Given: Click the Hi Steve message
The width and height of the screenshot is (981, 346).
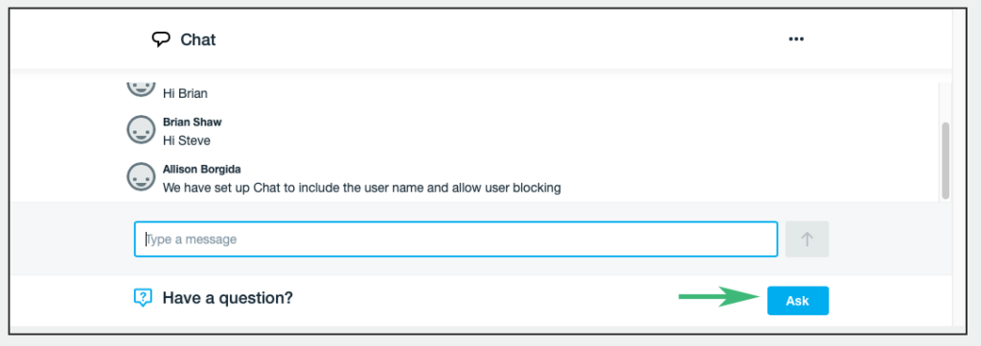Looking at the screenshot, I should tap(187, 141).
